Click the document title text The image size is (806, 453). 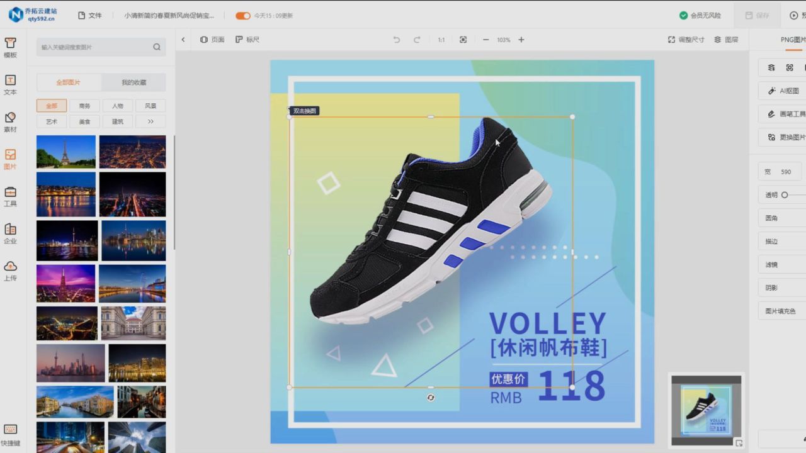coord(169,15)
